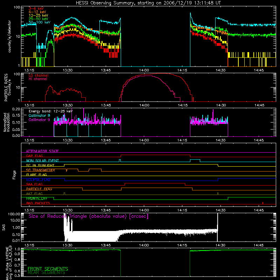
Task: Click the FRONT SEGMENTS legend label
Action: click(48, 269)
